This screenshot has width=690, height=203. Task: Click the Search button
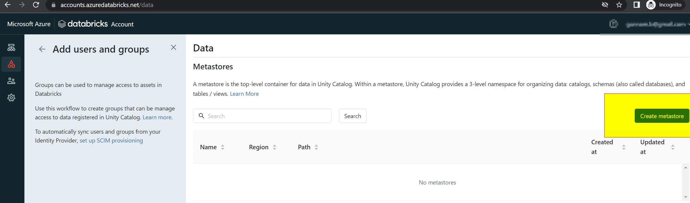353,116
